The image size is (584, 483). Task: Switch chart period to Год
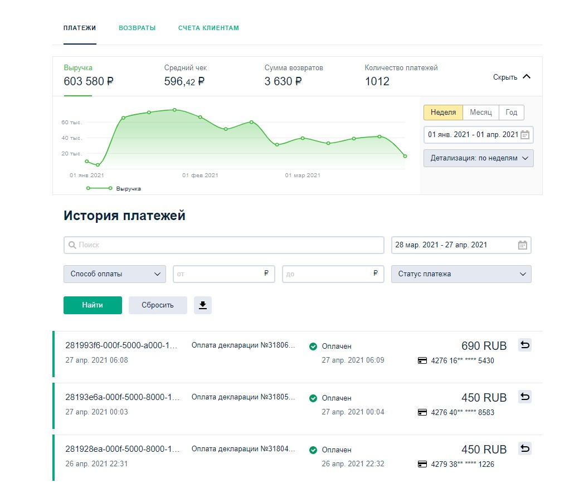point(511,113)
